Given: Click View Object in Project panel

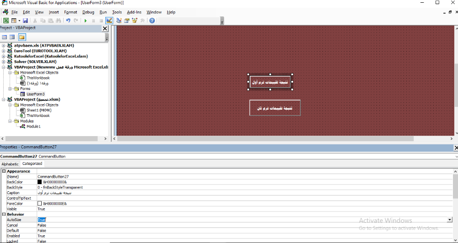Looking at the screenshot, I should point(12,37).
